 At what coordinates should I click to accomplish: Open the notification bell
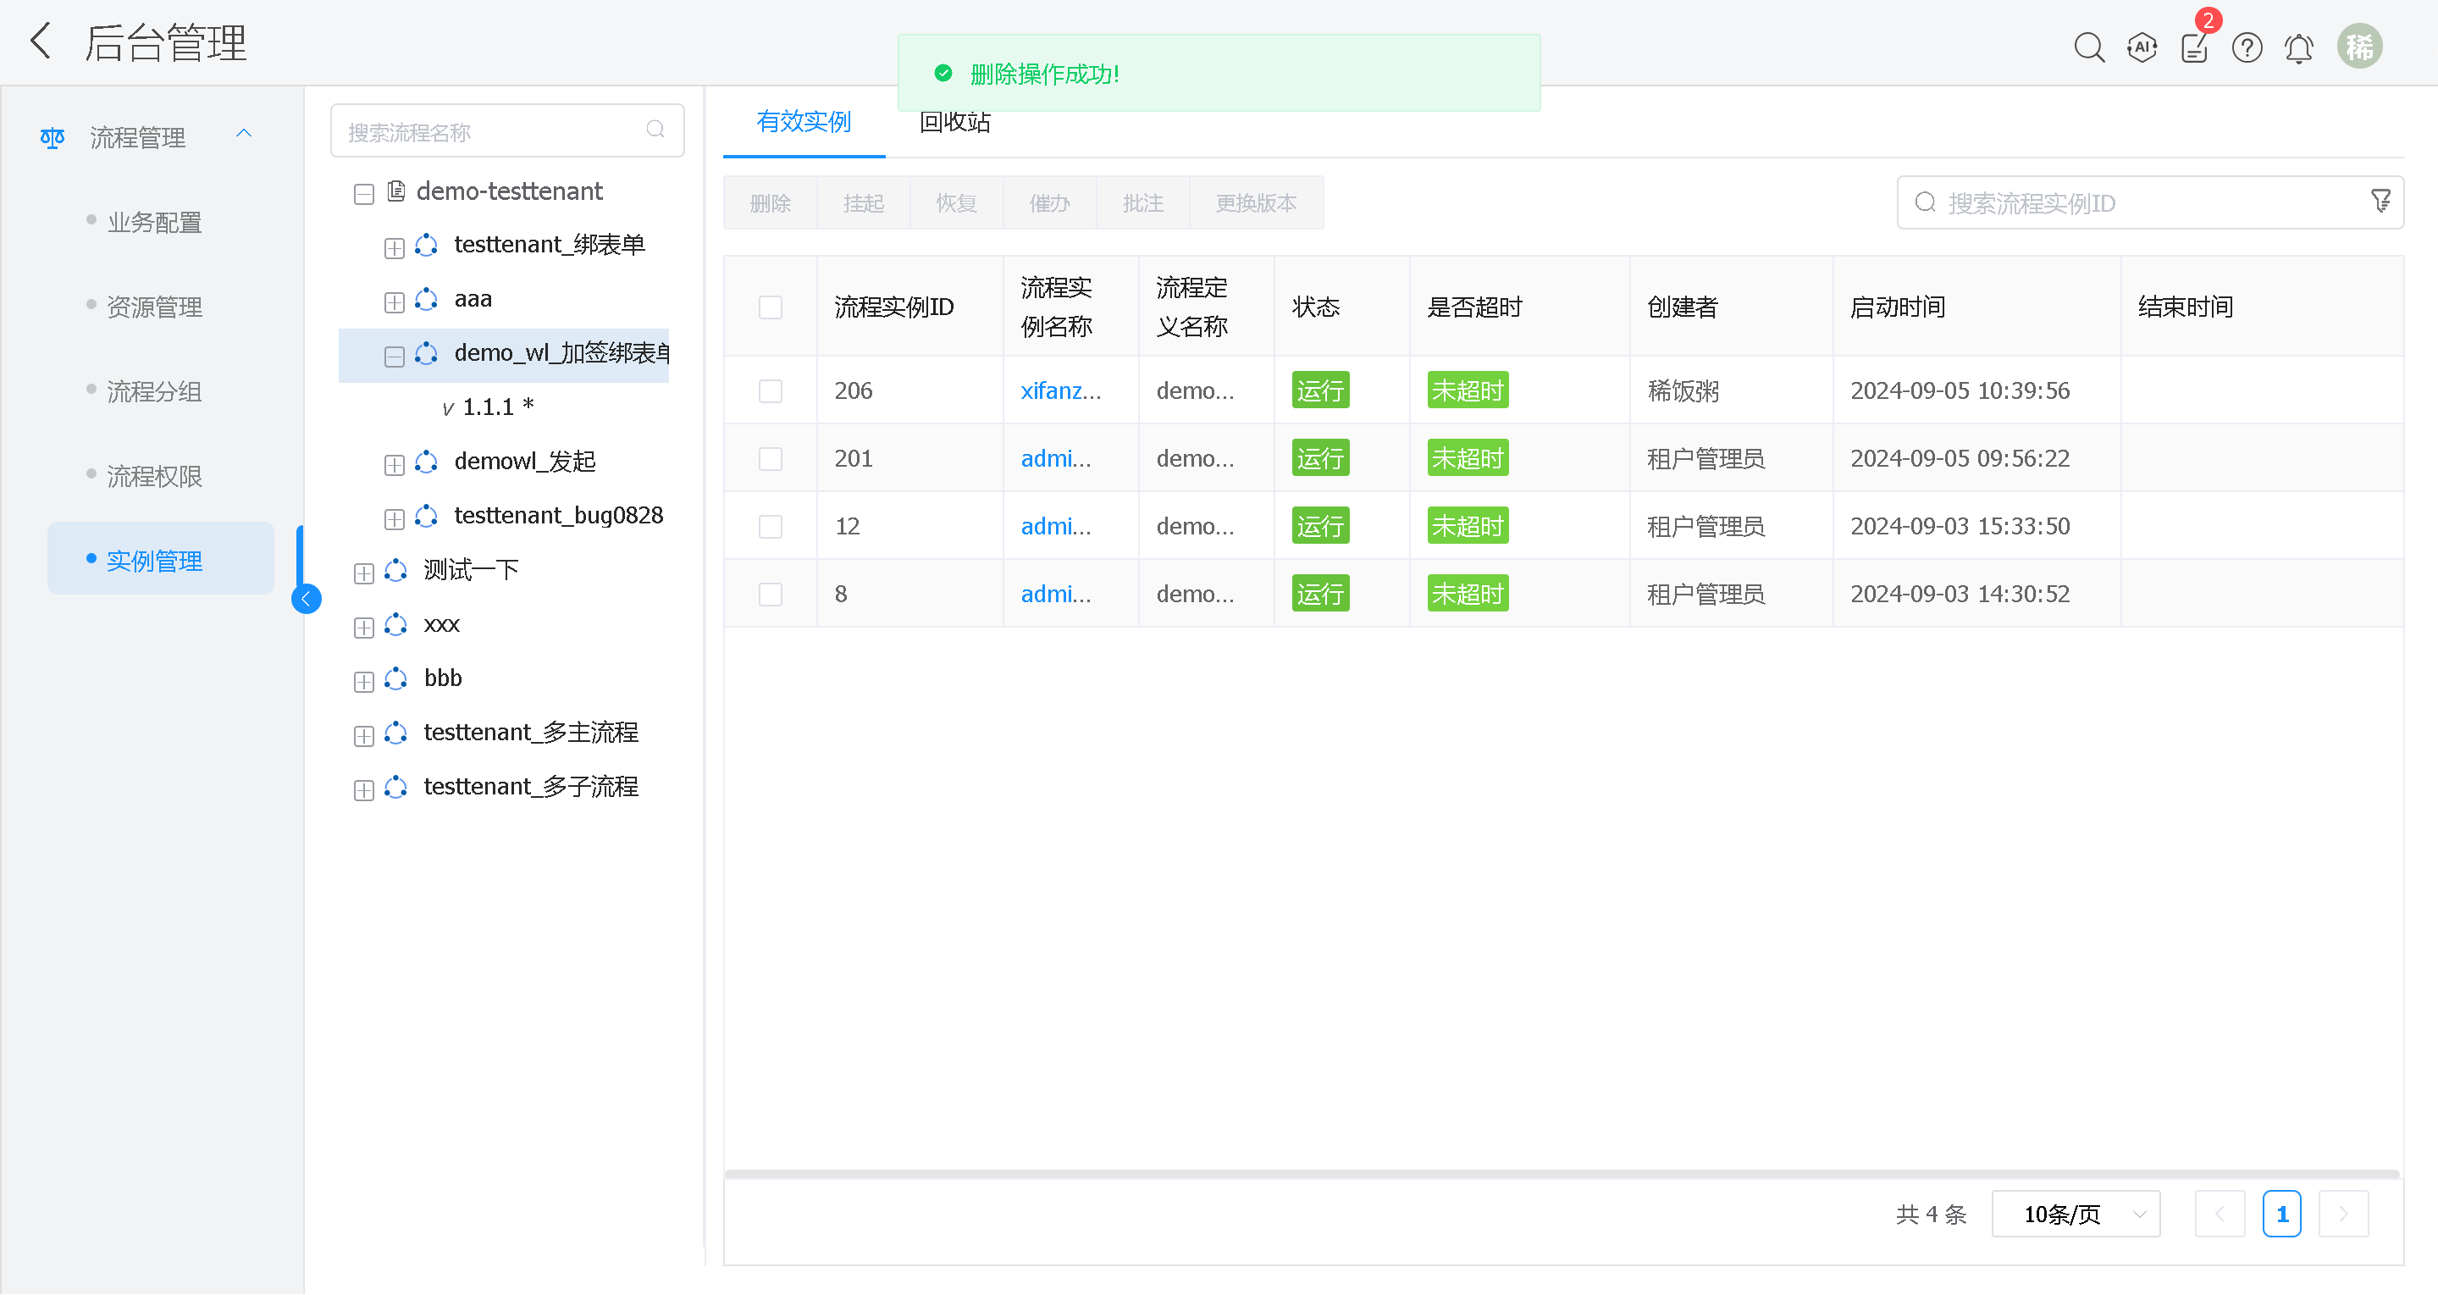point(2299,47)
